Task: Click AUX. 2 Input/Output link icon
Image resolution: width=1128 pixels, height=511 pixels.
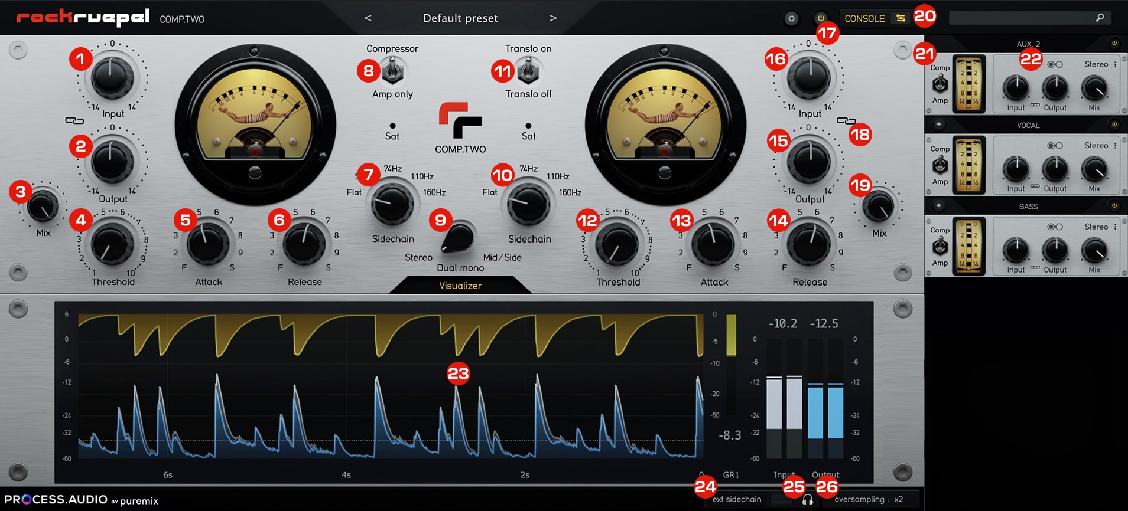Action: click(x=1035, y=105)
